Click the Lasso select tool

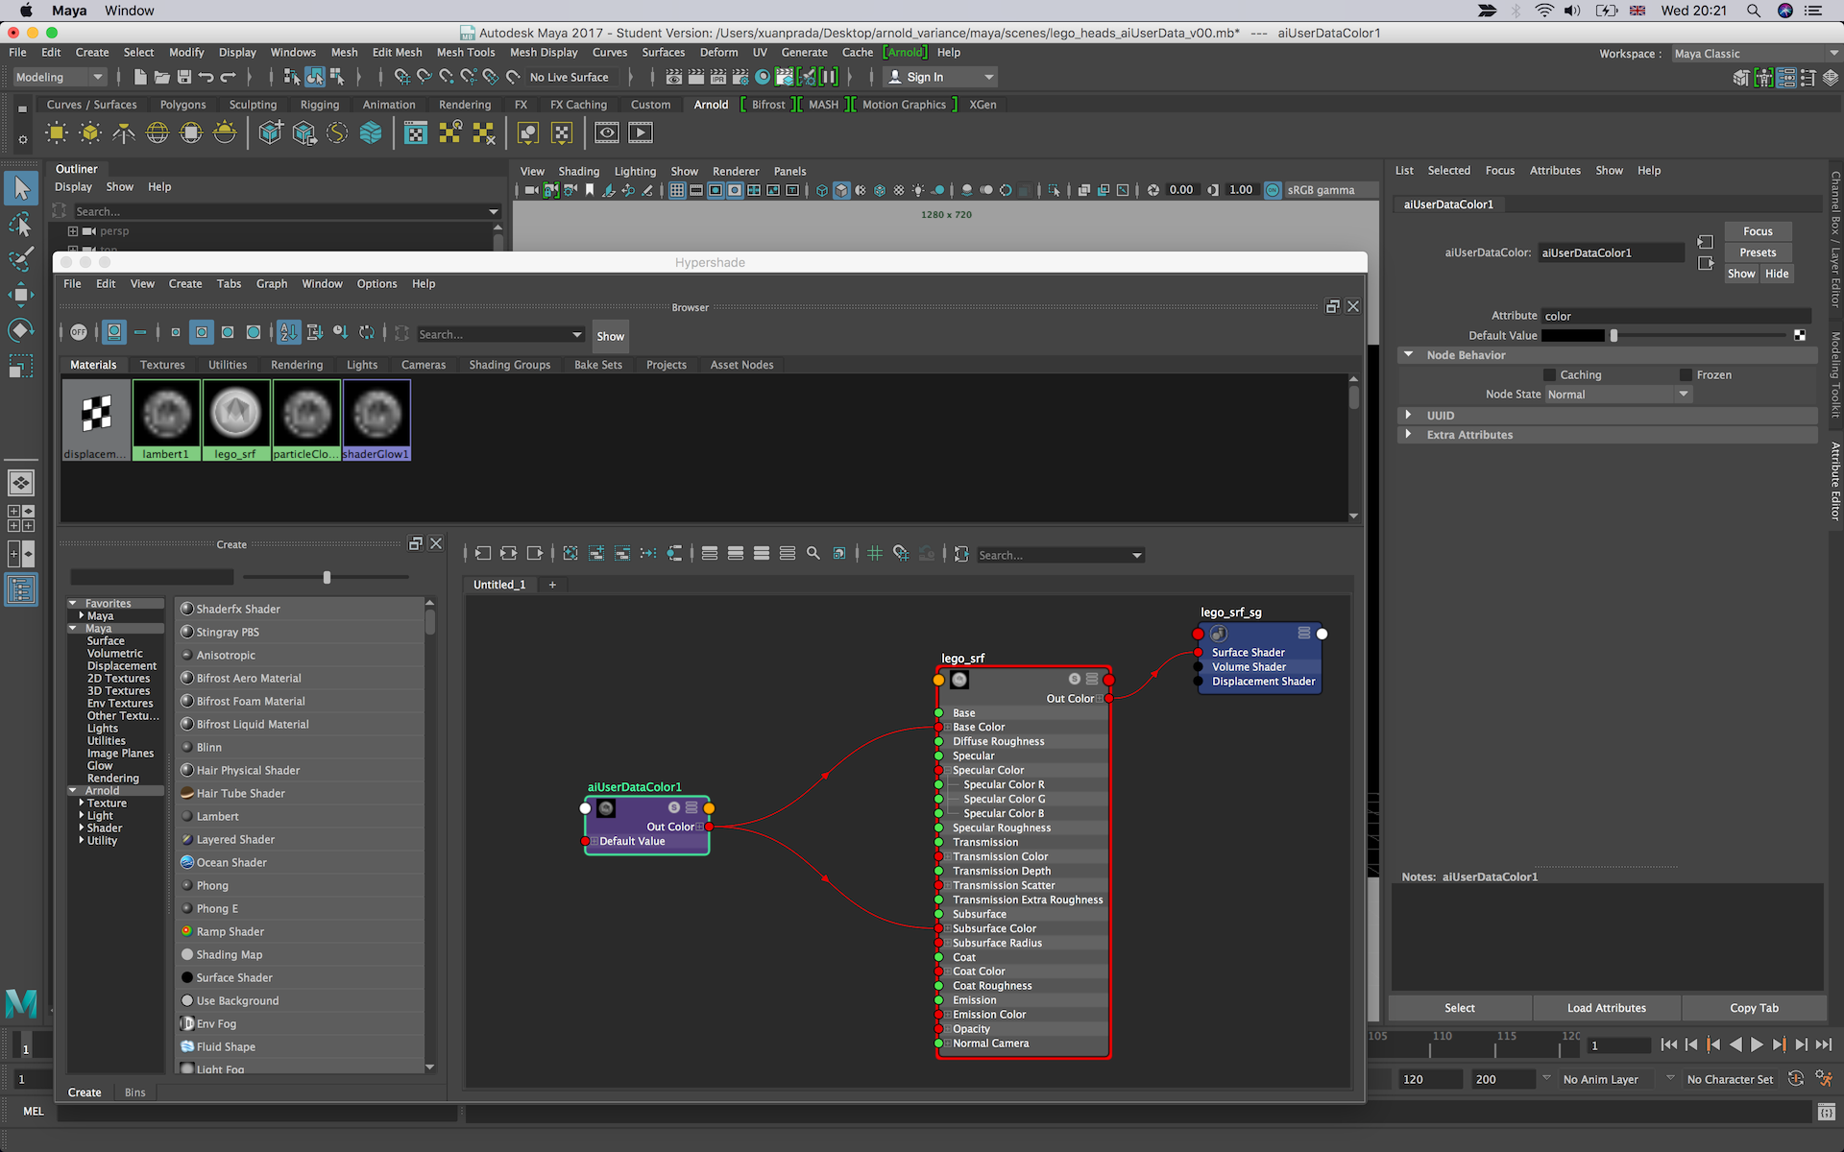click(x=21, y=225)
